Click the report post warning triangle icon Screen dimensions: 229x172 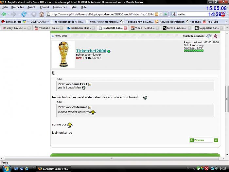pyautogui.click(x=215, y=36)
